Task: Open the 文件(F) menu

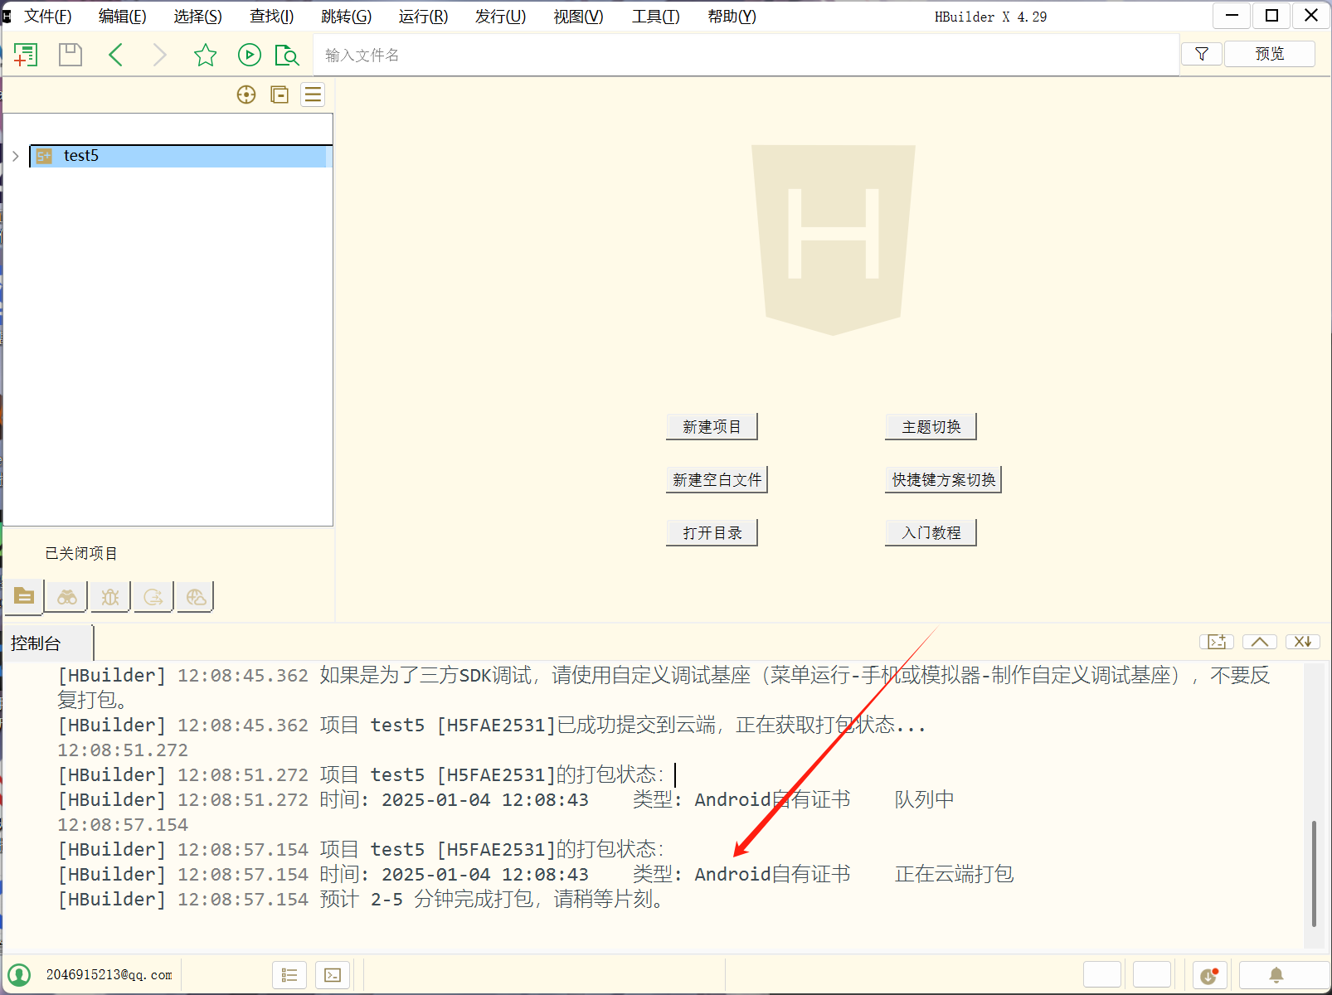Action: point(47,17)
